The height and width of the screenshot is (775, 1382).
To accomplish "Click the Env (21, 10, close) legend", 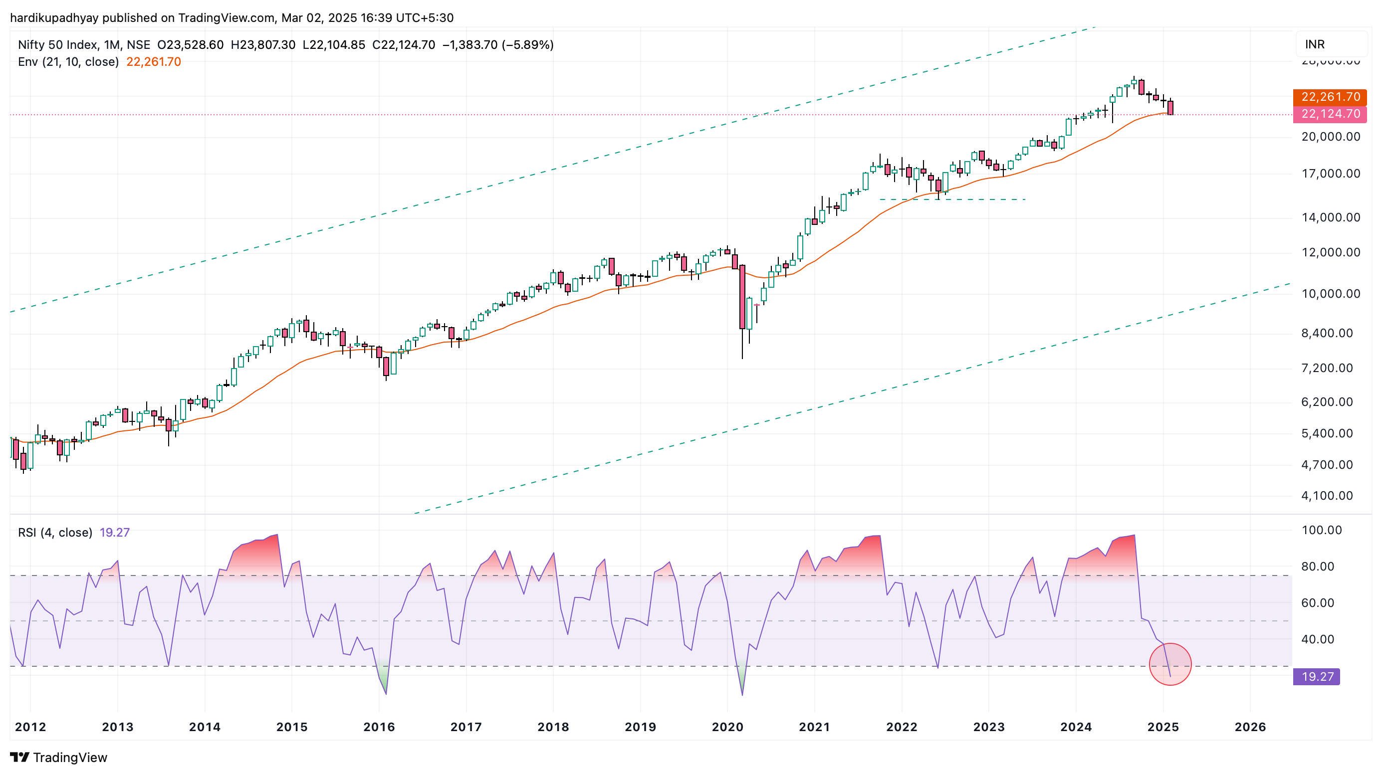I will (x=68, y=62).
